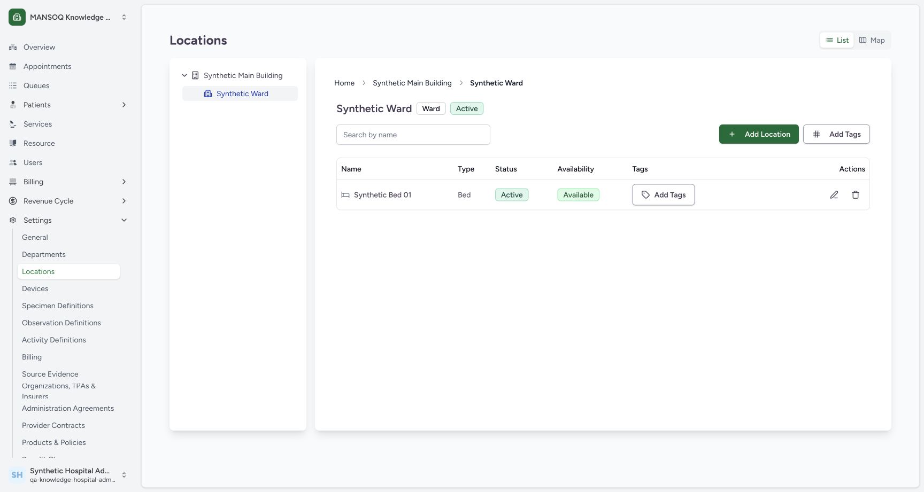
Task: Switch to List view
Action: 837,40
